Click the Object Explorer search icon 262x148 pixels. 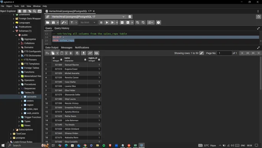click(34, 11)
